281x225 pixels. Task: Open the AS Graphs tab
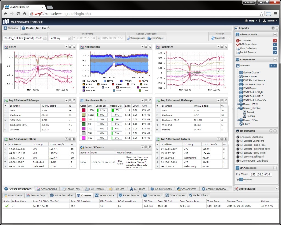point(137,189)
